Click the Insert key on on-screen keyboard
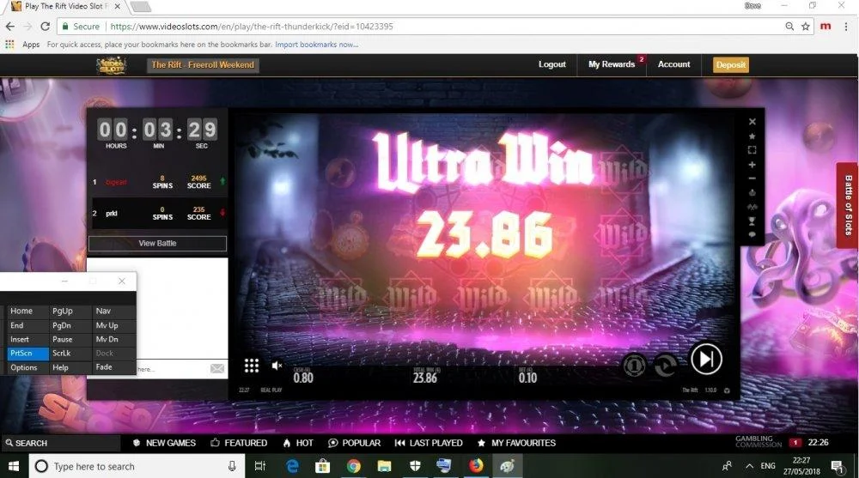859x478 pixels. click(x=27, y=340)
